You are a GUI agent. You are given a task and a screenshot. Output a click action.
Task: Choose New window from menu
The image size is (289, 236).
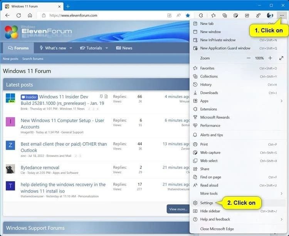(238, 32)
